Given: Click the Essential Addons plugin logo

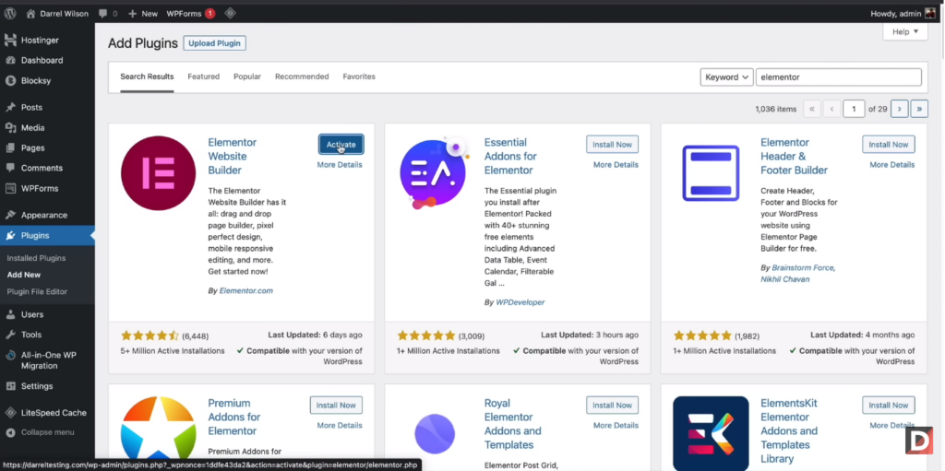Looking at the screenshot, I should point(434,173).
